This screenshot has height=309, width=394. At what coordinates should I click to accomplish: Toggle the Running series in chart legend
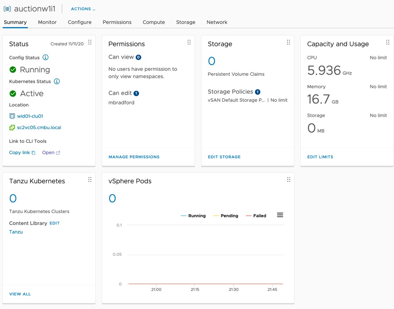193,216
